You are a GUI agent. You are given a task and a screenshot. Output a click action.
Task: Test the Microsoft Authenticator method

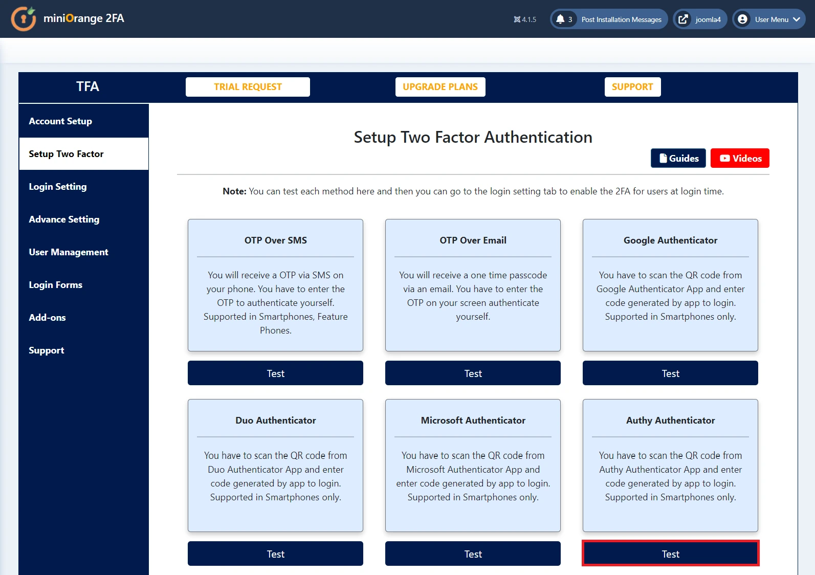click(473, 554)
